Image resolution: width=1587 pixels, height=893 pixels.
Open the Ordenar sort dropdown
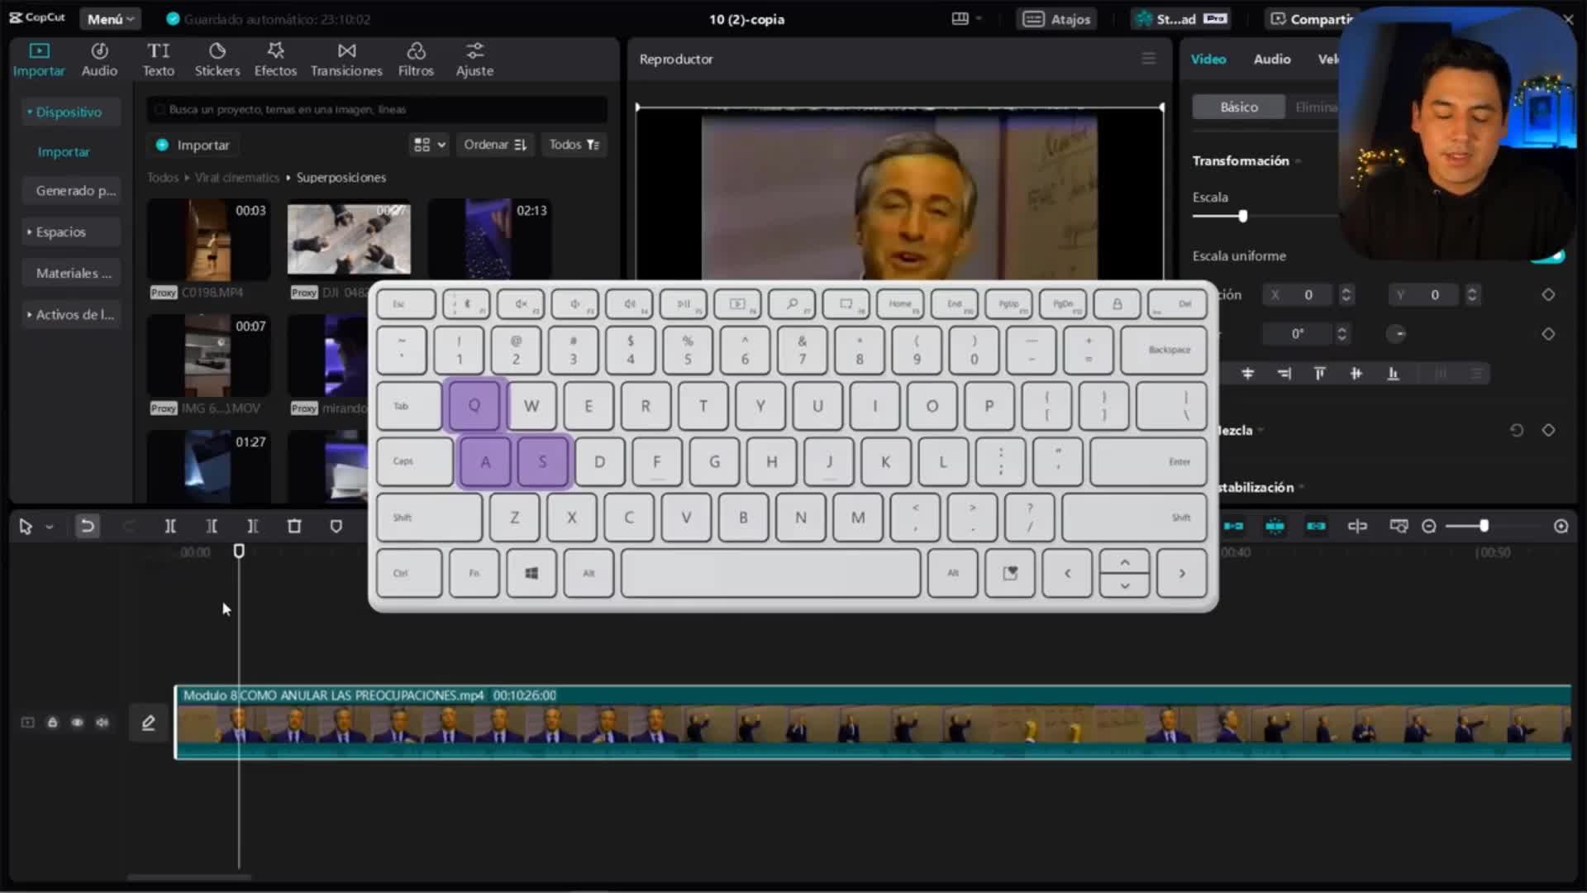click(x=494, y=145)
